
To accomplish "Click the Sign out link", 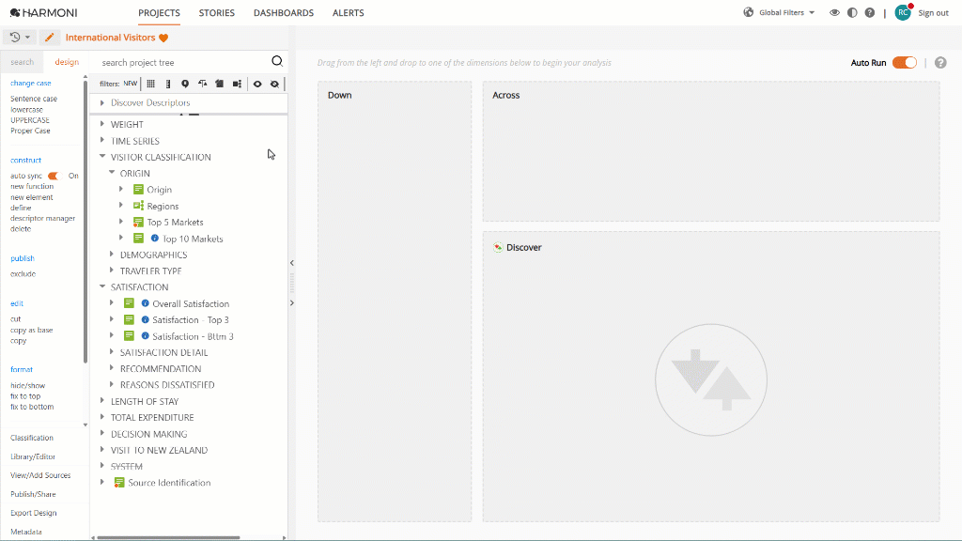I will tap(933, 13).
